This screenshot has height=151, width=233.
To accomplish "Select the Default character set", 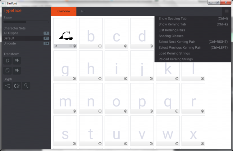I will [26, 38].
